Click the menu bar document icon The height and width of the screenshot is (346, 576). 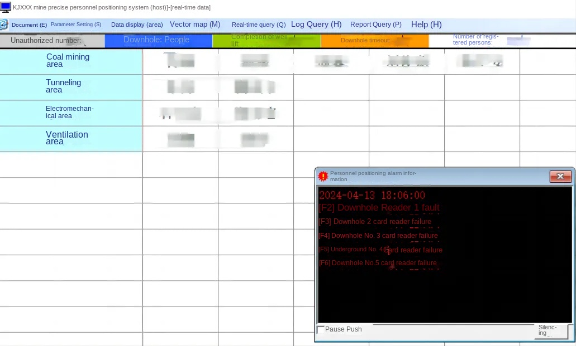point(4,25)
